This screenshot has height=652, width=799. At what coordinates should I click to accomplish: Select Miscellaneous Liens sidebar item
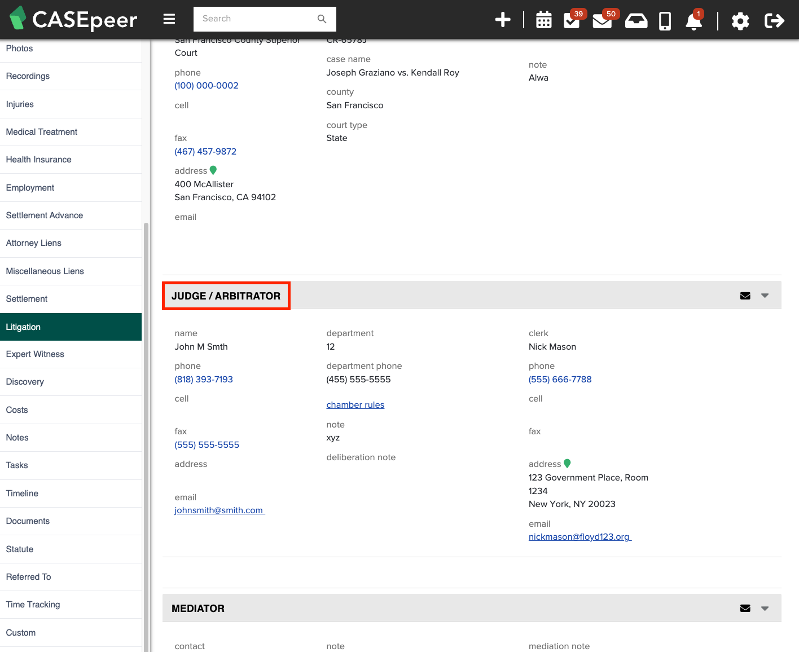pos(71,271)
